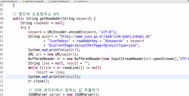
Task: Place cursor in the 행안부 도로명주소 API comment
Action: 36,14
